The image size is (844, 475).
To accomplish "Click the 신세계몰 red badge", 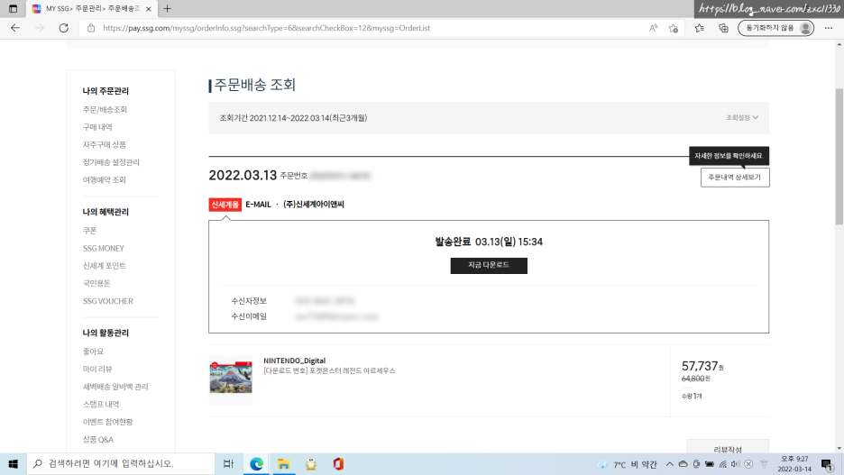I will point(225,205).
